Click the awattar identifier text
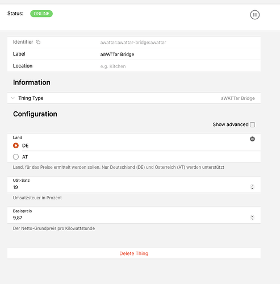Screen dimensions: 280x284 click(x=133, y=43)
